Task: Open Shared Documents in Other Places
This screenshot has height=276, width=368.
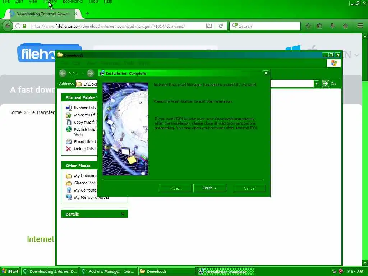Action: [82, 183]
